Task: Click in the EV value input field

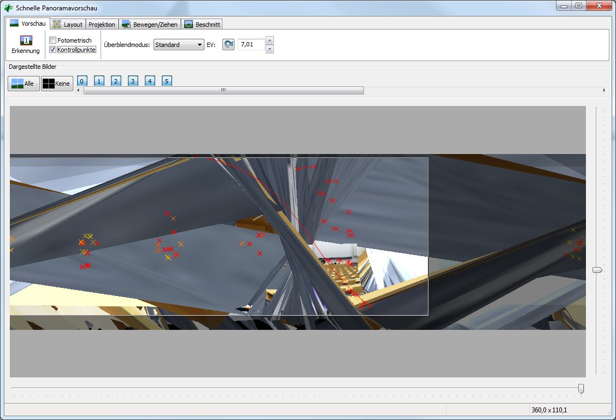Action: (251, 45)
